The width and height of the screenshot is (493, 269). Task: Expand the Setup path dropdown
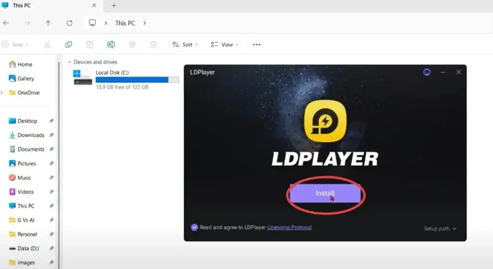pyautogui.click(x=440, y=229)
